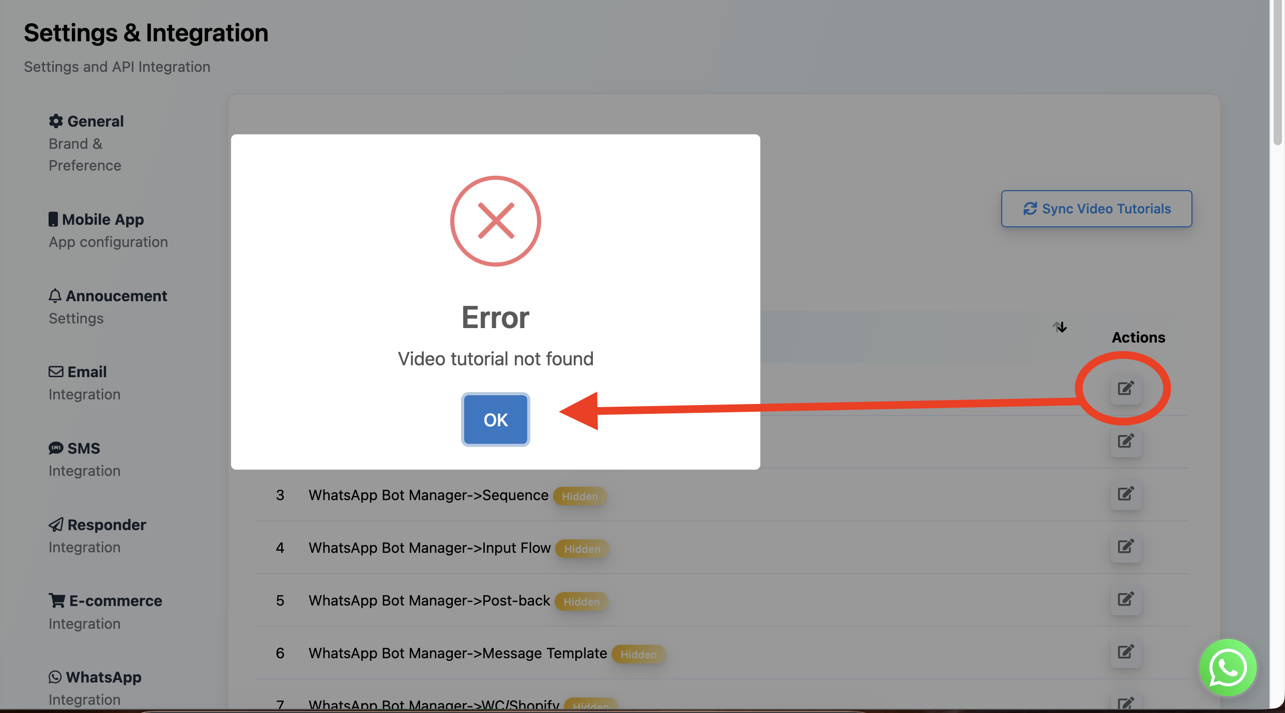Image resolution: width=1285 pixels, height=713 pixels.
Task: Click Sync Video Tutorials button
Action: pos(1096,209)
